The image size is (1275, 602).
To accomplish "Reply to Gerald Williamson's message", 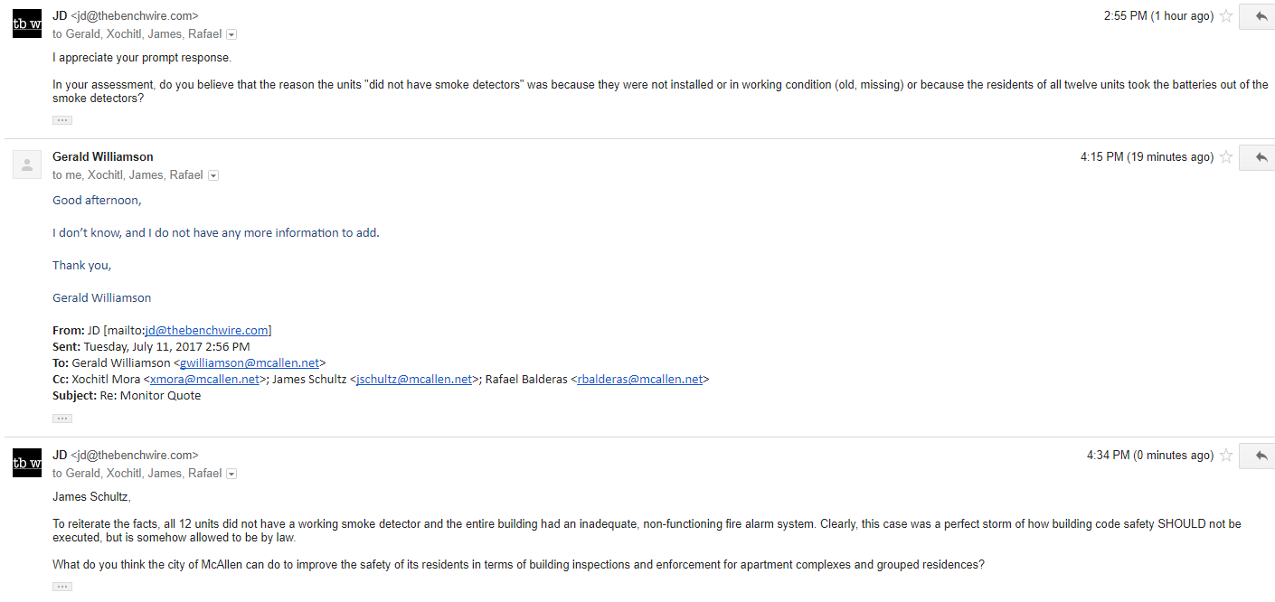I will coord(1259,157).
